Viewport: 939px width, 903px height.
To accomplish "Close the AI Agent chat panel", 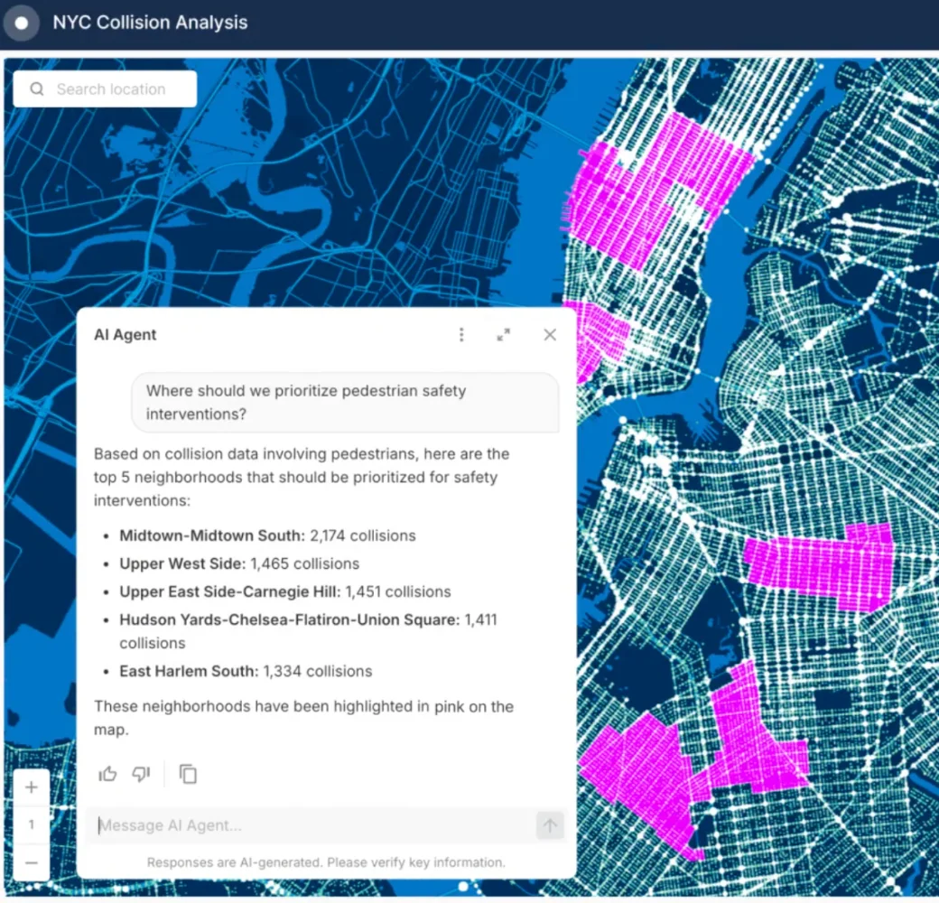I will 550,335.
